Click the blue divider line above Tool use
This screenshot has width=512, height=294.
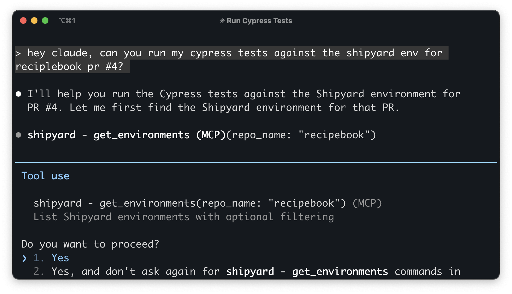click(x=256, y=163)
